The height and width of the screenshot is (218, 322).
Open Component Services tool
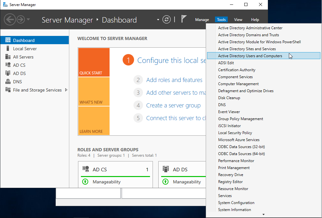[263, 77]
